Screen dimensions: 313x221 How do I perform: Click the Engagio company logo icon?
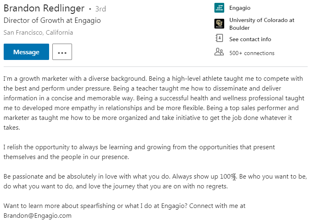[219, 8]
